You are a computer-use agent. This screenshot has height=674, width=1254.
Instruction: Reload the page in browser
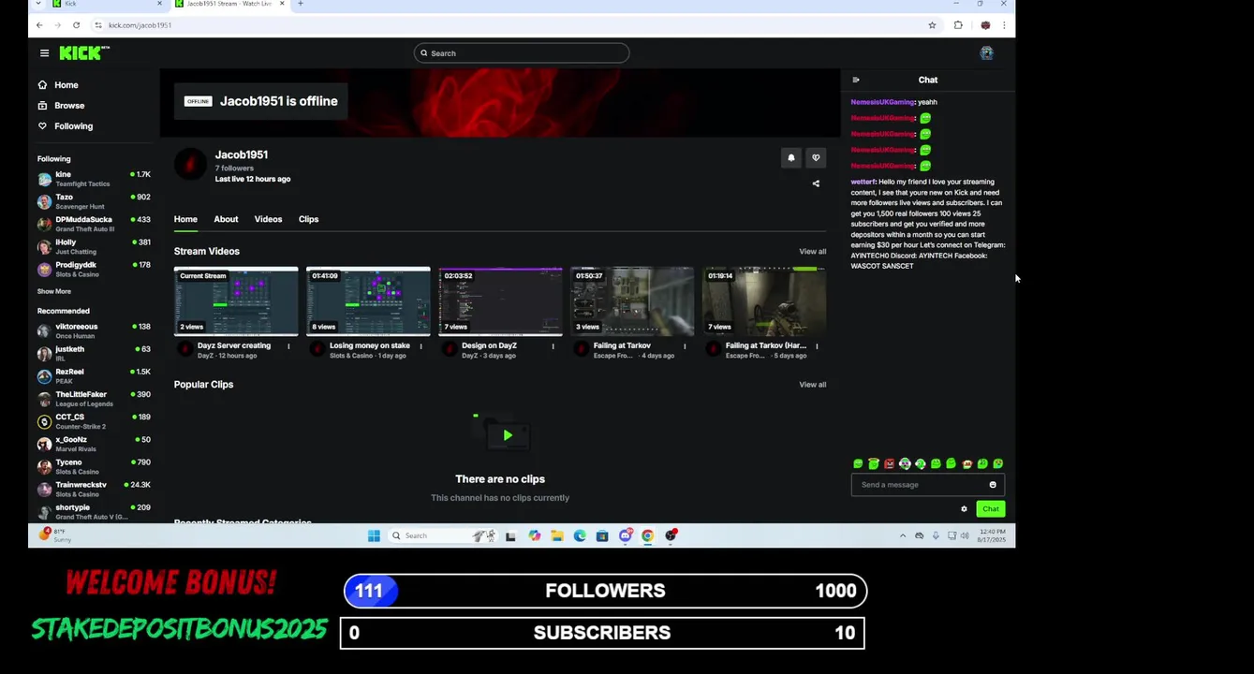click(76, 25)
